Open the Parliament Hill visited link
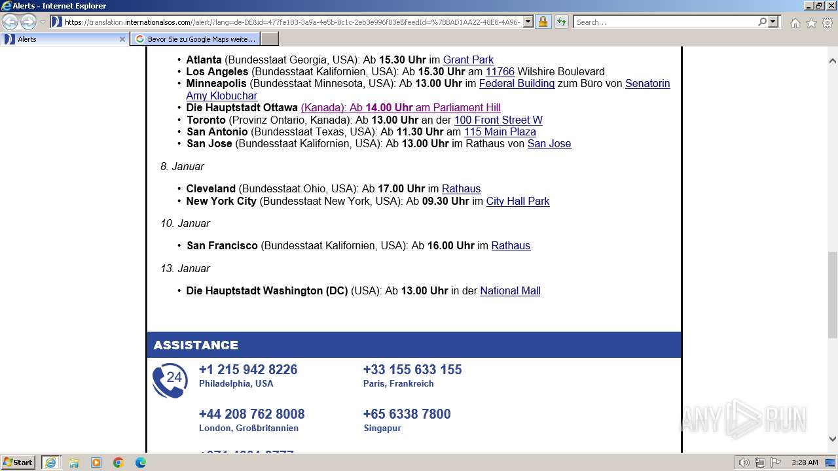Image resolution: width=838 pixels, height=471 pixels. point(401,107)
